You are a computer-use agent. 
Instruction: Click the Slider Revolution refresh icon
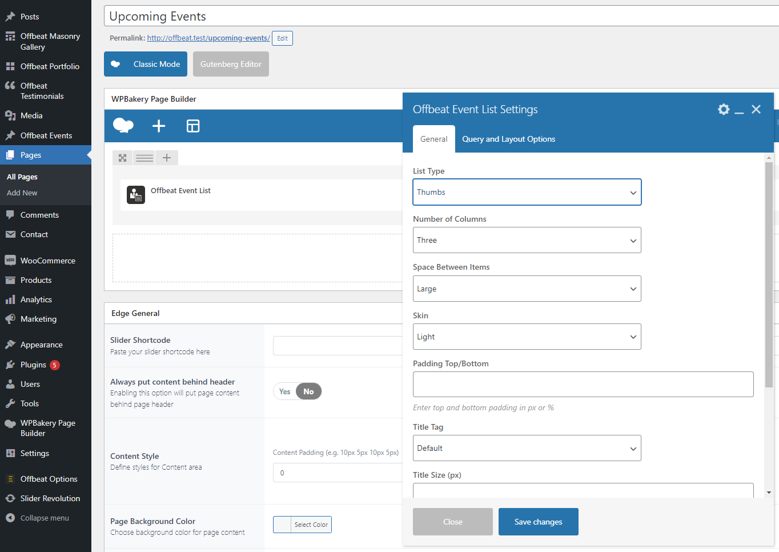pos(10,498)
